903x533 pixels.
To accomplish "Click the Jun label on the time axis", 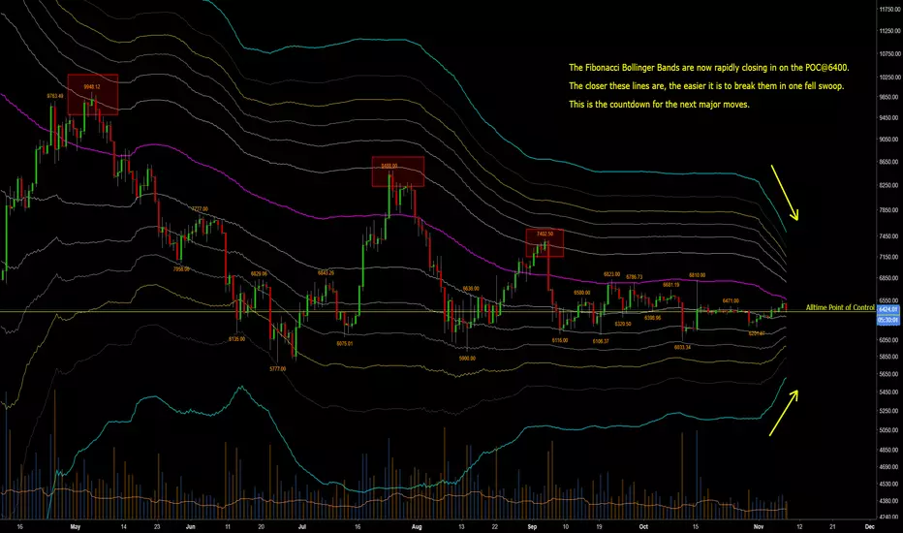I will pyautogui.click(x=191, y=526).
